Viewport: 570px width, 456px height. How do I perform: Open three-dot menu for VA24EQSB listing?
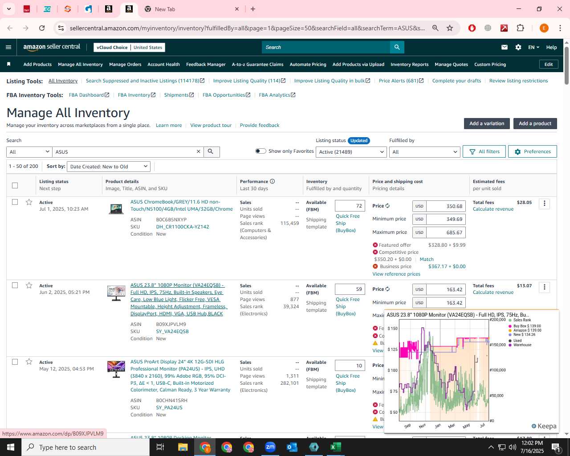pyautogui.click(x=544, y=287)
